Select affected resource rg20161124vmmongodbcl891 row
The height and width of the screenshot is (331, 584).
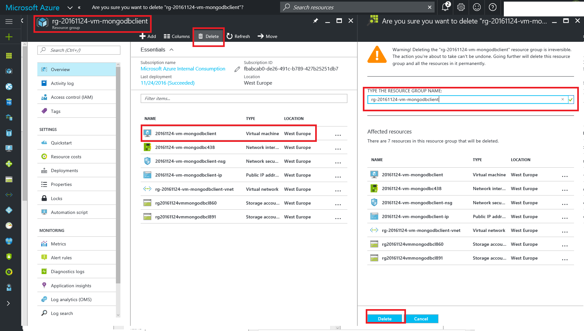[x=470, y=258]
